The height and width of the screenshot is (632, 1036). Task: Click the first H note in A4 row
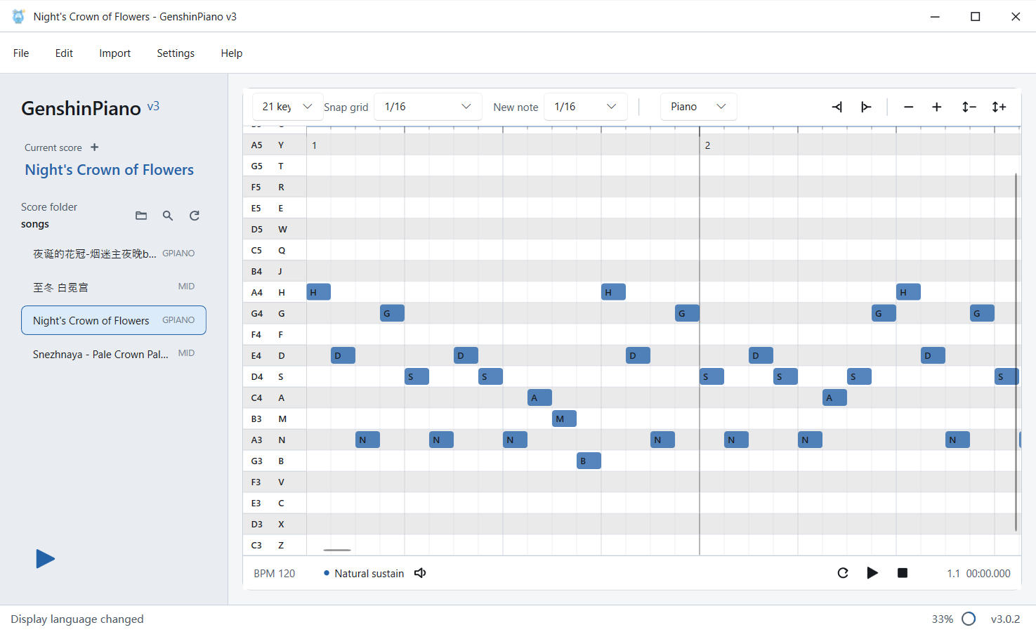[319, 292]
